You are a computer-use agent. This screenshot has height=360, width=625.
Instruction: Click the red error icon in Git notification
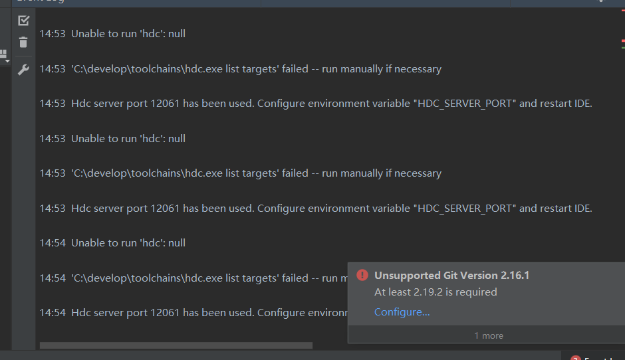click(x=362, y=275)
